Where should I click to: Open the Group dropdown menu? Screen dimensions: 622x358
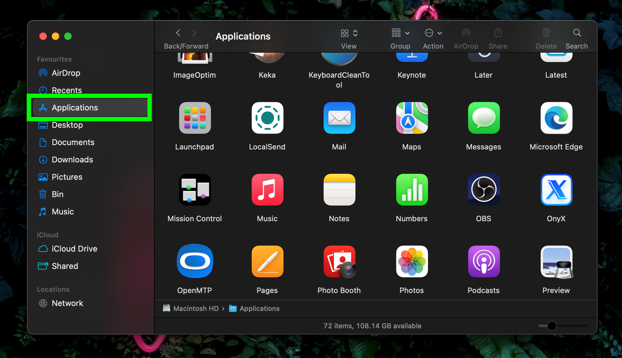401,33
